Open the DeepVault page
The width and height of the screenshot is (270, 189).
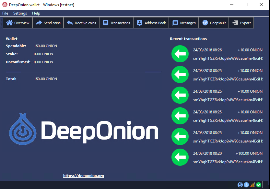[x=214, y=23]
